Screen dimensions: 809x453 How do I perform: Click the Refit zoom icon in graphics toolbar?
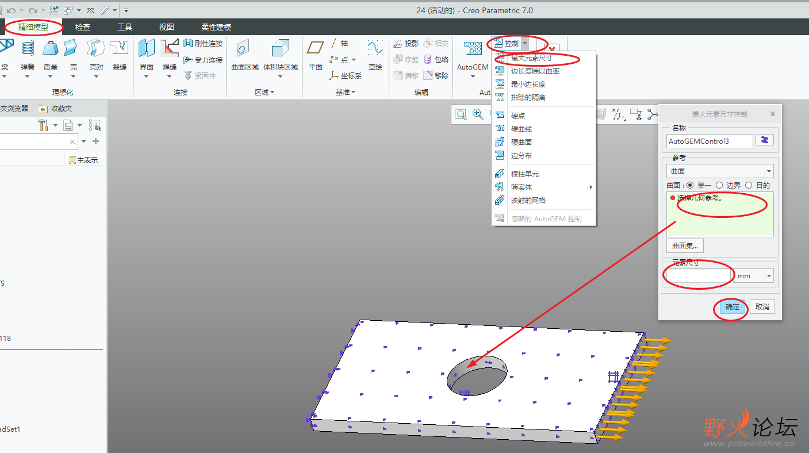coord(461,114)
